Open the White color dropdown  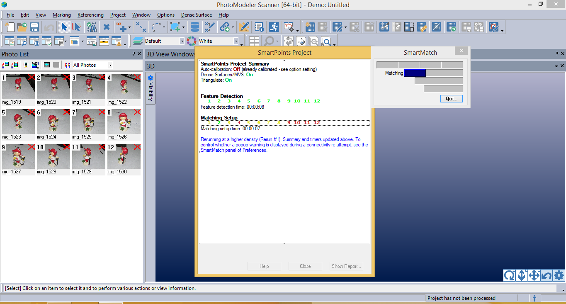point(236,41)
